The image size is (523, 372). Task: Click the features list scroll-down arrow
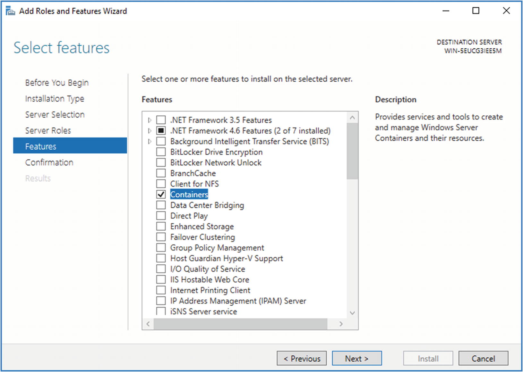click(352, 313)
